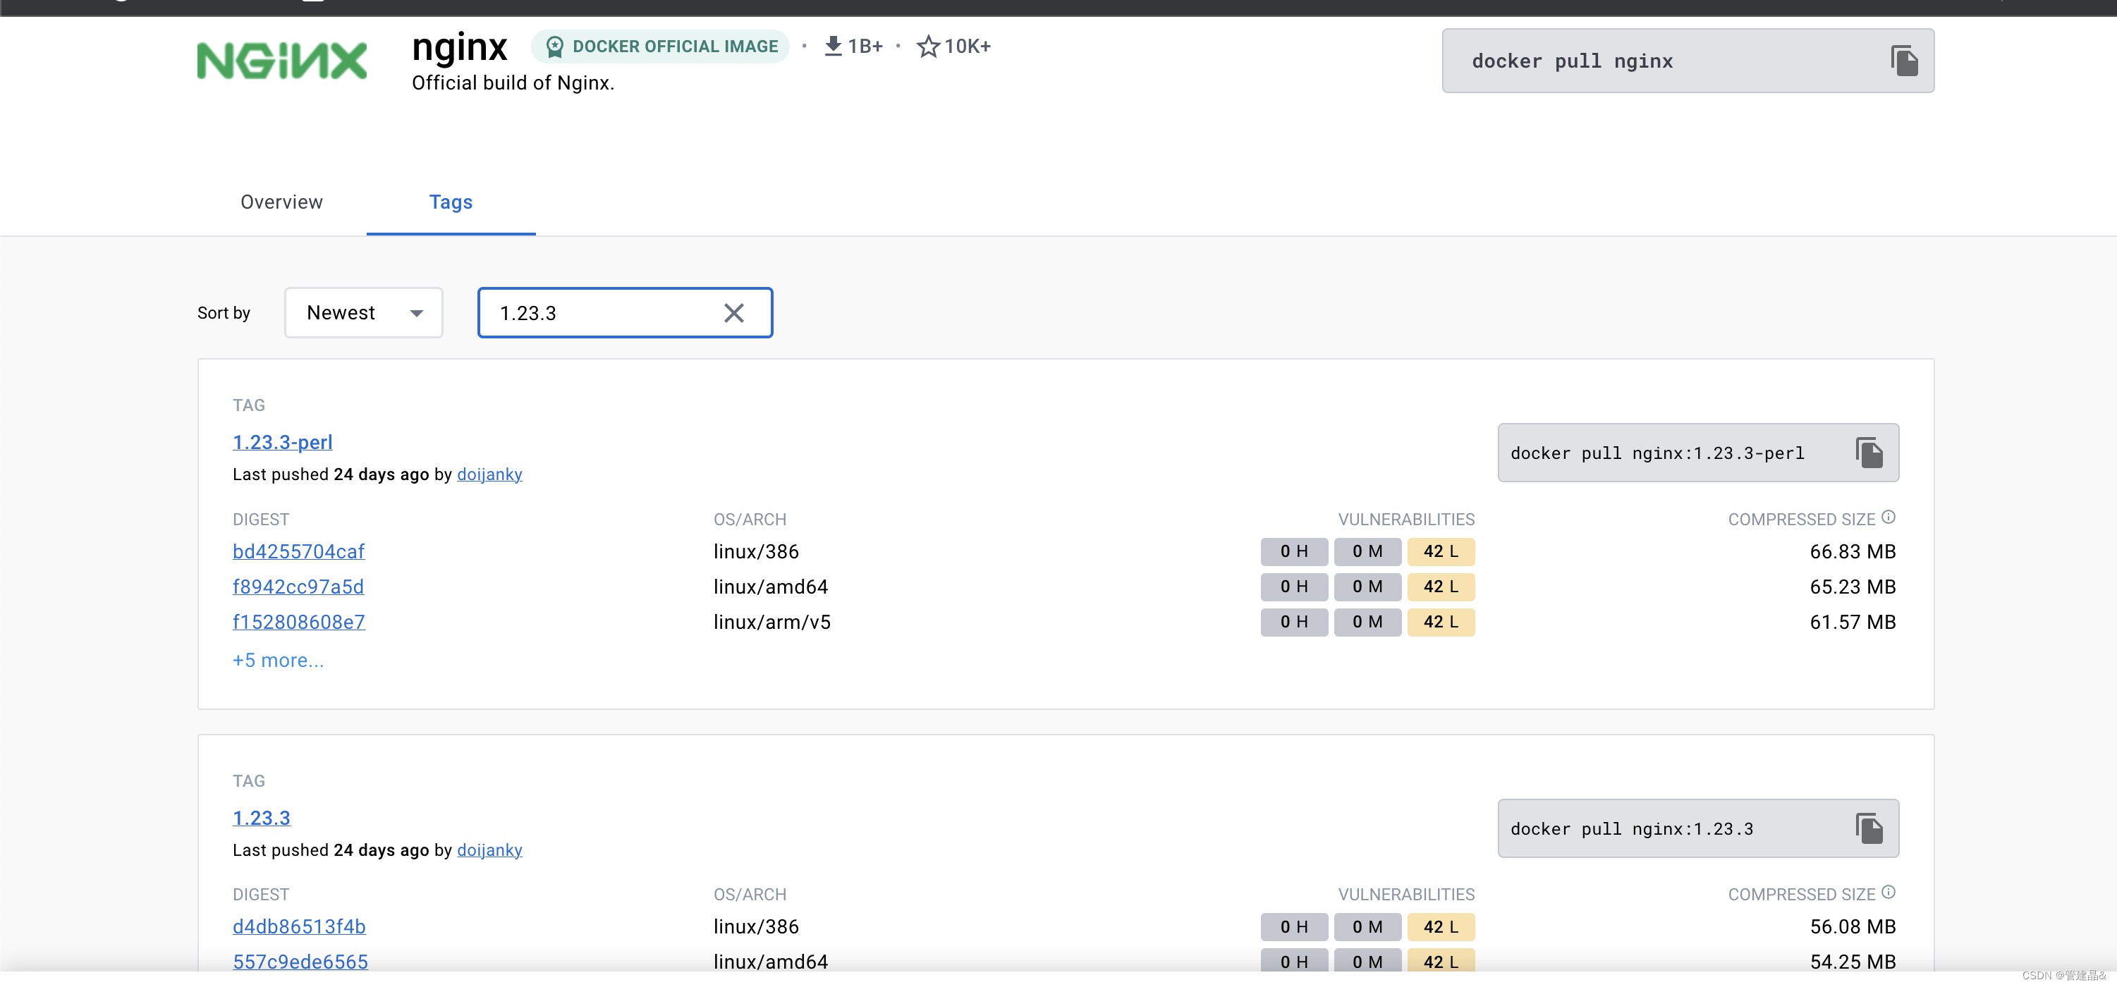Click the 0 M badge for f152808608e7
The width and height of the screenshot is (2117, 987).
click(1367, 622)
